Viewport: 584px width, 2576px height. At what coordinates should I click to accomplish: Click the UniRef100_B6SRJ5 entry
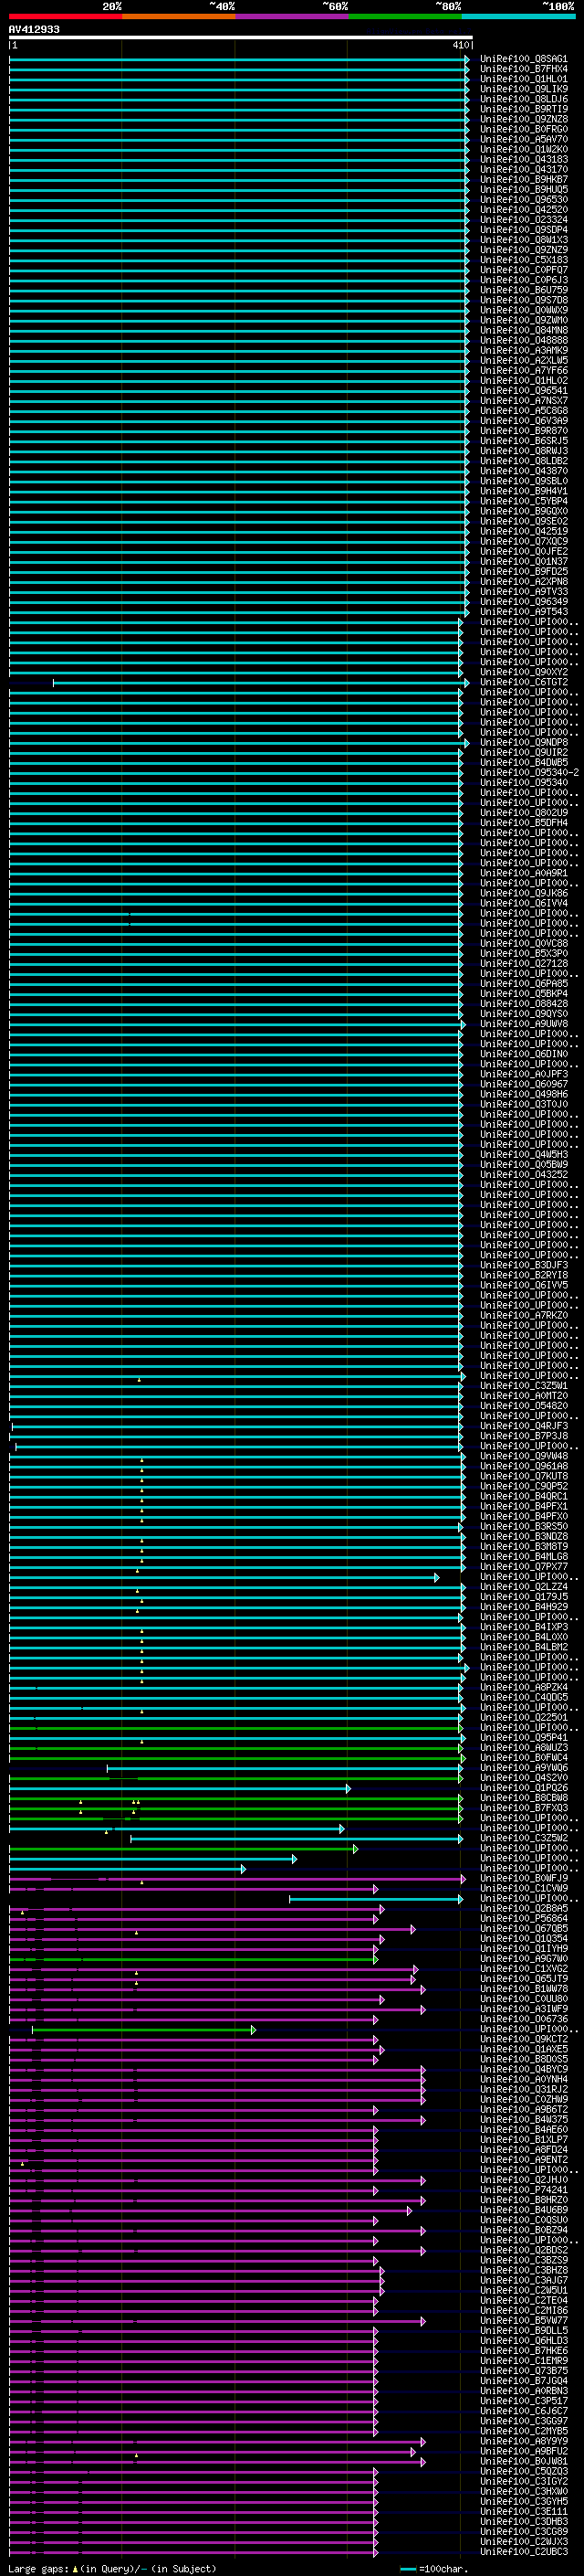[x=524, y=440]
